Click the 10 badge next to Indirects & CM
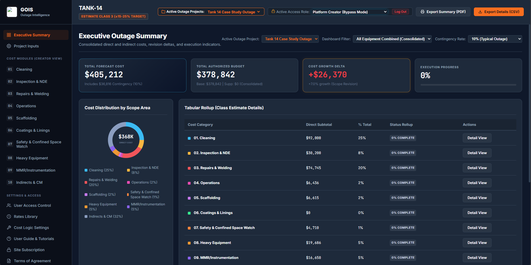 pos(10,182)
